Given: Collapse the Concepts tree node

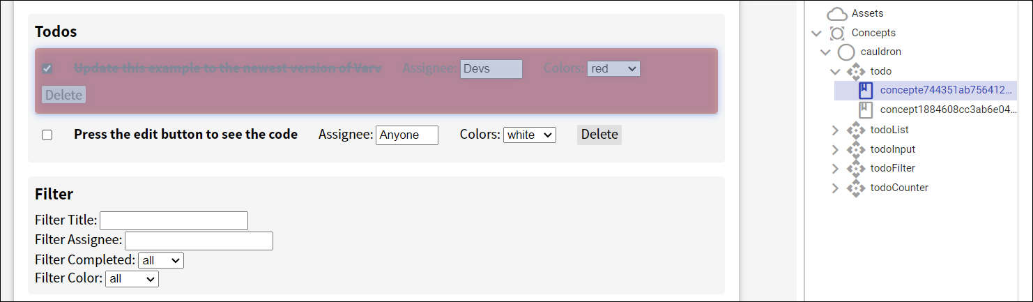Looking at the screenshot, I should pos(816,33).
